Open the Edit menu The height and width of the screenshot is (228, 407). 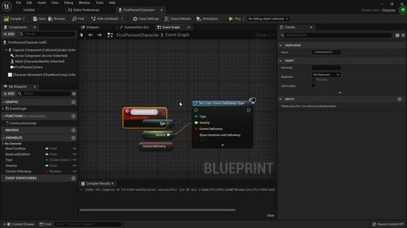coord(29,3)
